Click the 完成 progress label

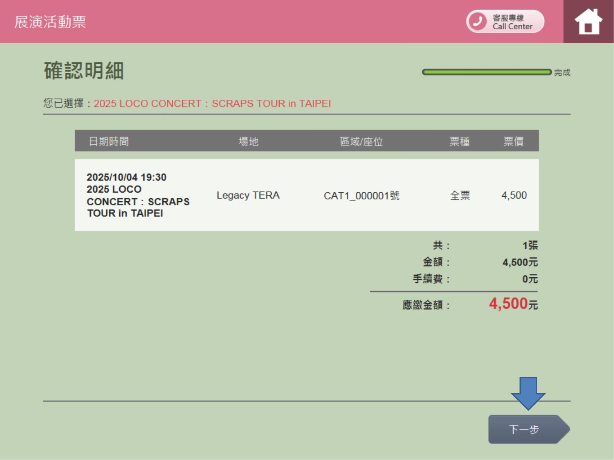[x=562, y=72]
